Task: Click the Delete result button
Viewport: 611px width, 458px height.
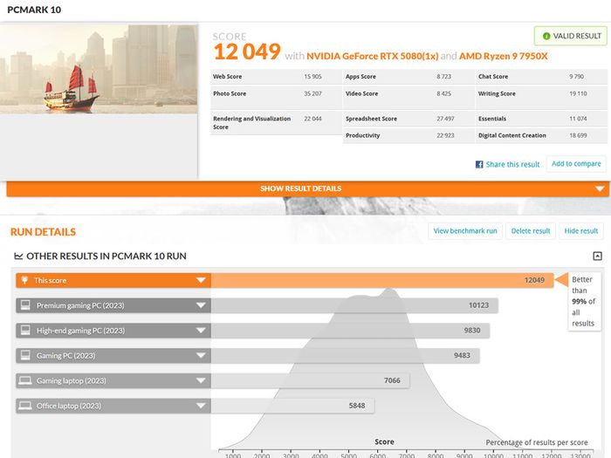Action: 531,231
